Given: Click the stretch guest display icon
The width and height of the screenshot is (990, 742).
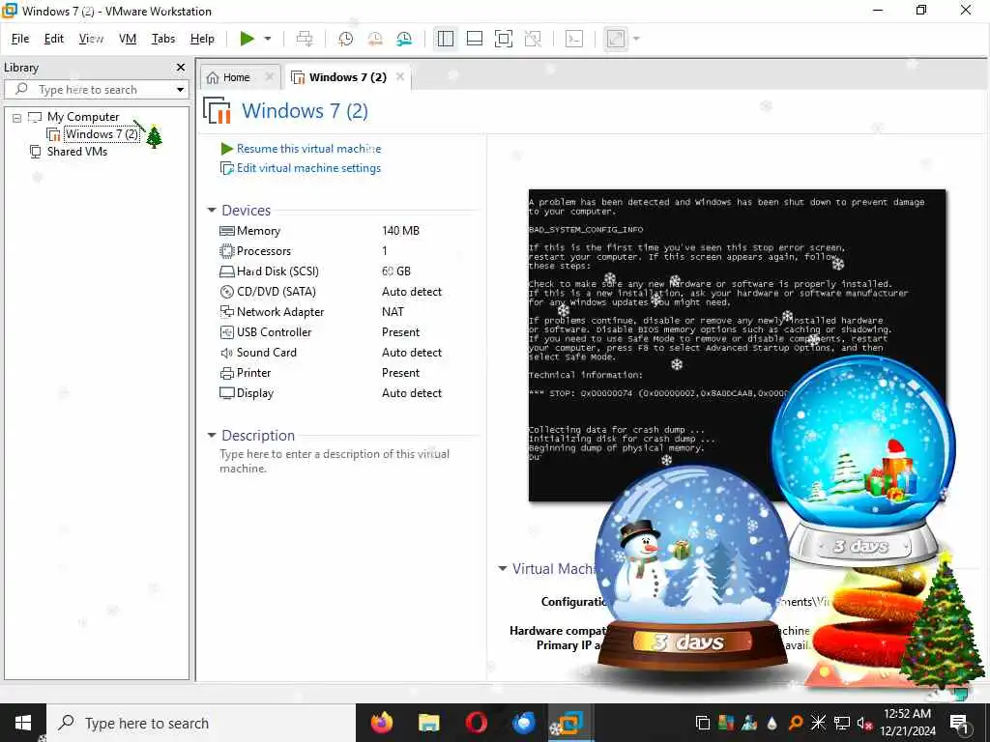Looking at the screenshot, I should point(616,39).
